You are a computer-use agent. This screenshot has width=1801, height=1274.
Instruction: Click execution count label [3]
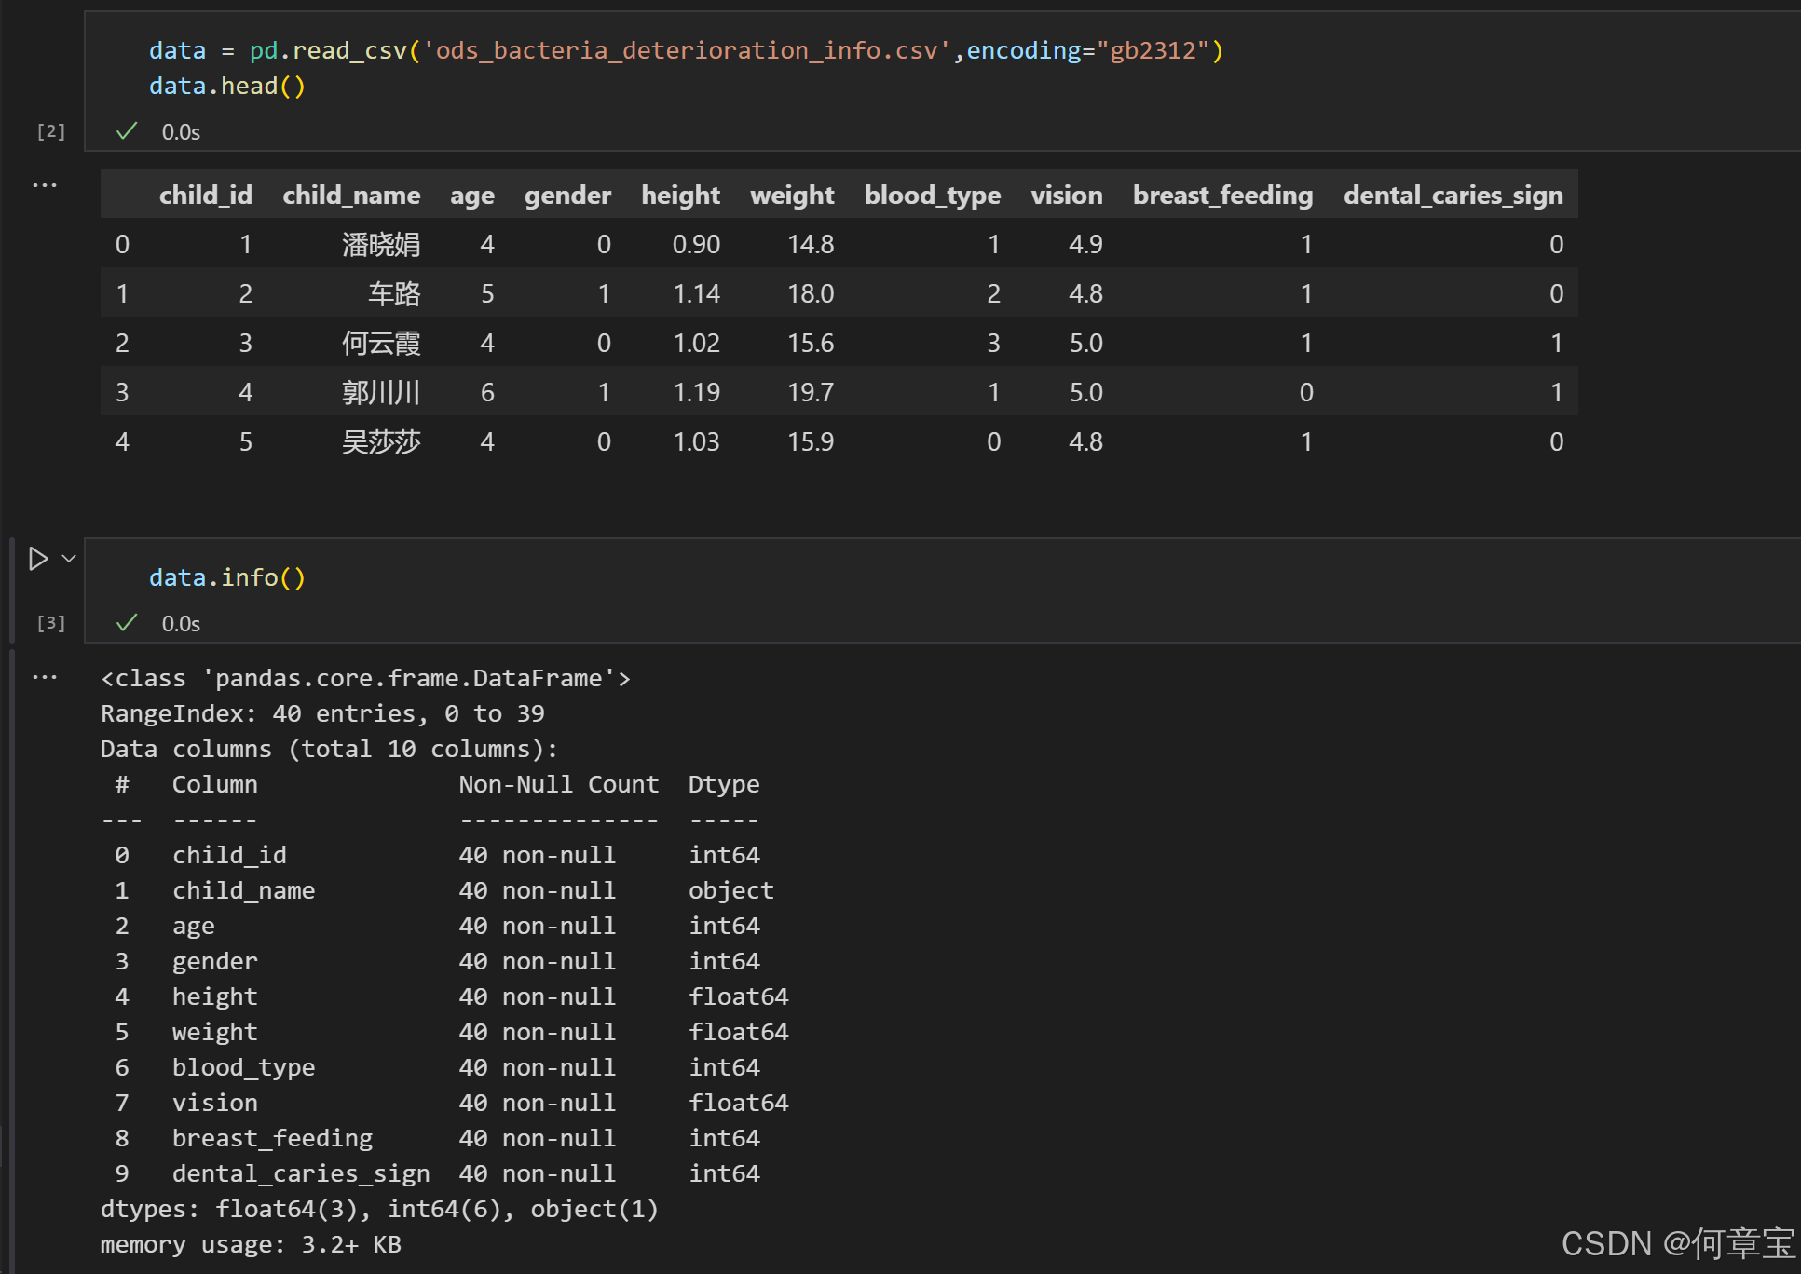coord(51,623)
